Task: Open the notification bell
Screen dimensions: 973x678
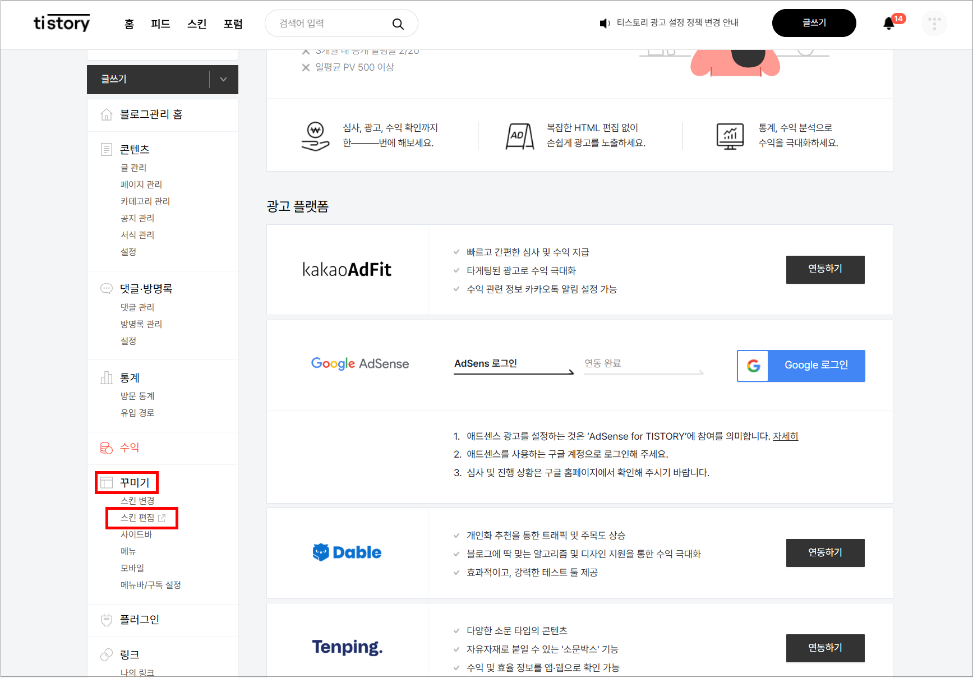Action: pyautogui.click(x=888, y=24)
